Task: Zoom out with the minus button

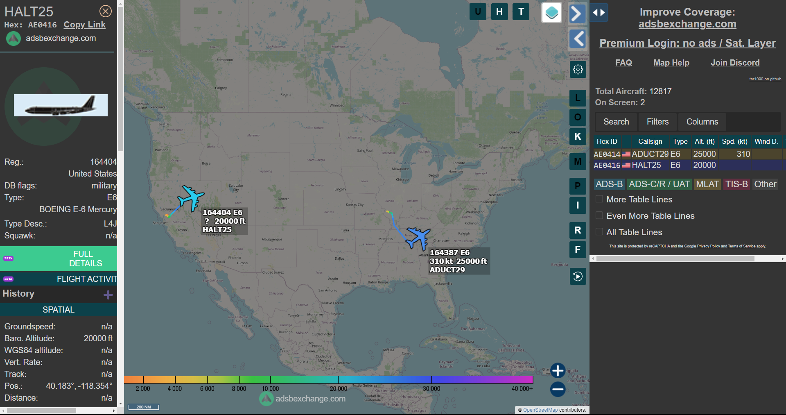Action: [558, 389]
